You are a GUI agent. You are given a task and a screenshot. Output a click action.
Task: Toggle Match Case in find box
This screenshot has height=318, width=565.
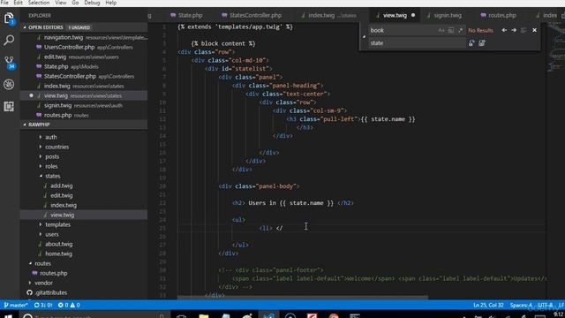[441, 30]
